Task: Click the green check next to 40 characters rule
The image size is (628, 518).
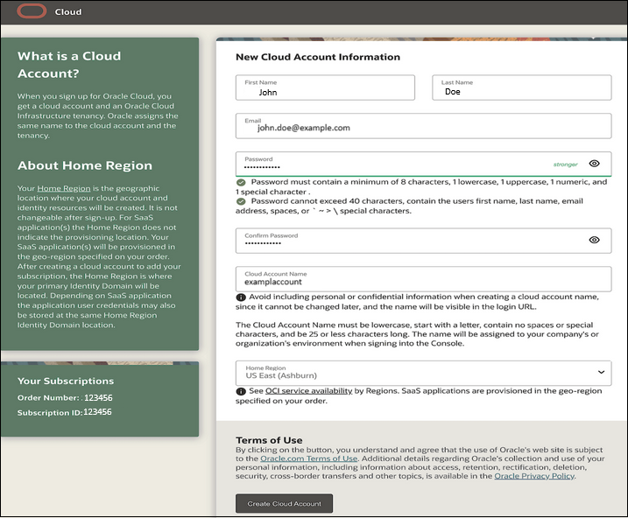Action: [241, 201]
